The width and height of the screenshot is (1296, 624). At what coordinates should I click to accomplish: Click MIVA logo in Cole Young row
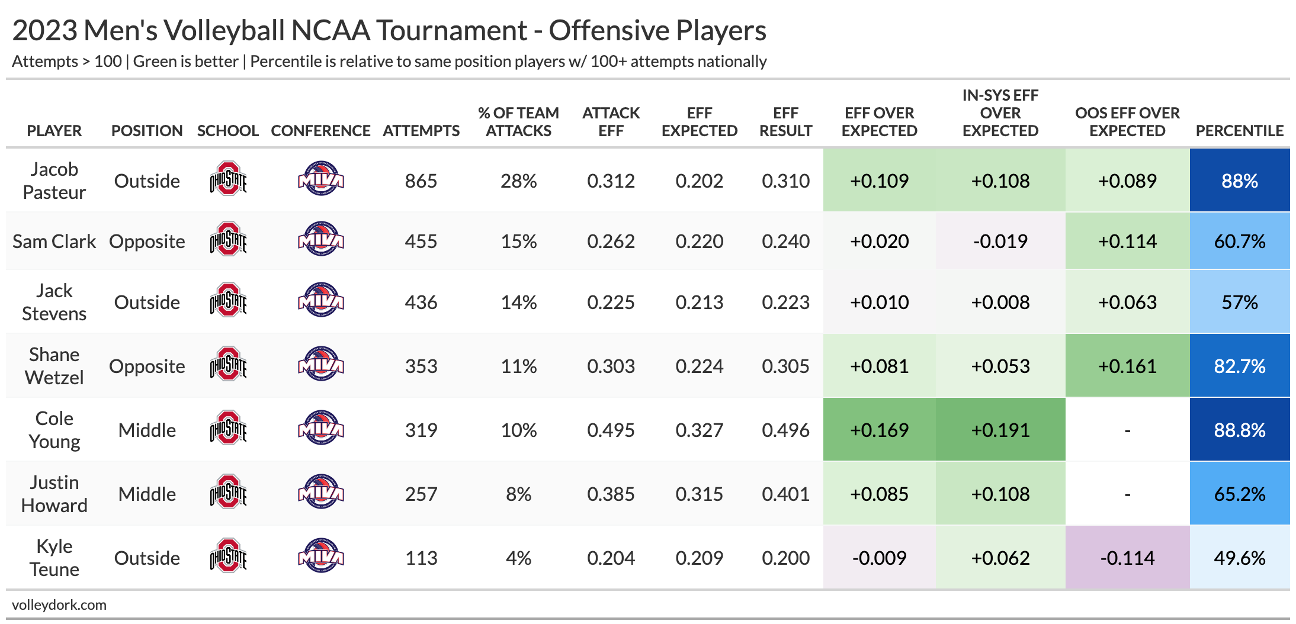point(320,428)
